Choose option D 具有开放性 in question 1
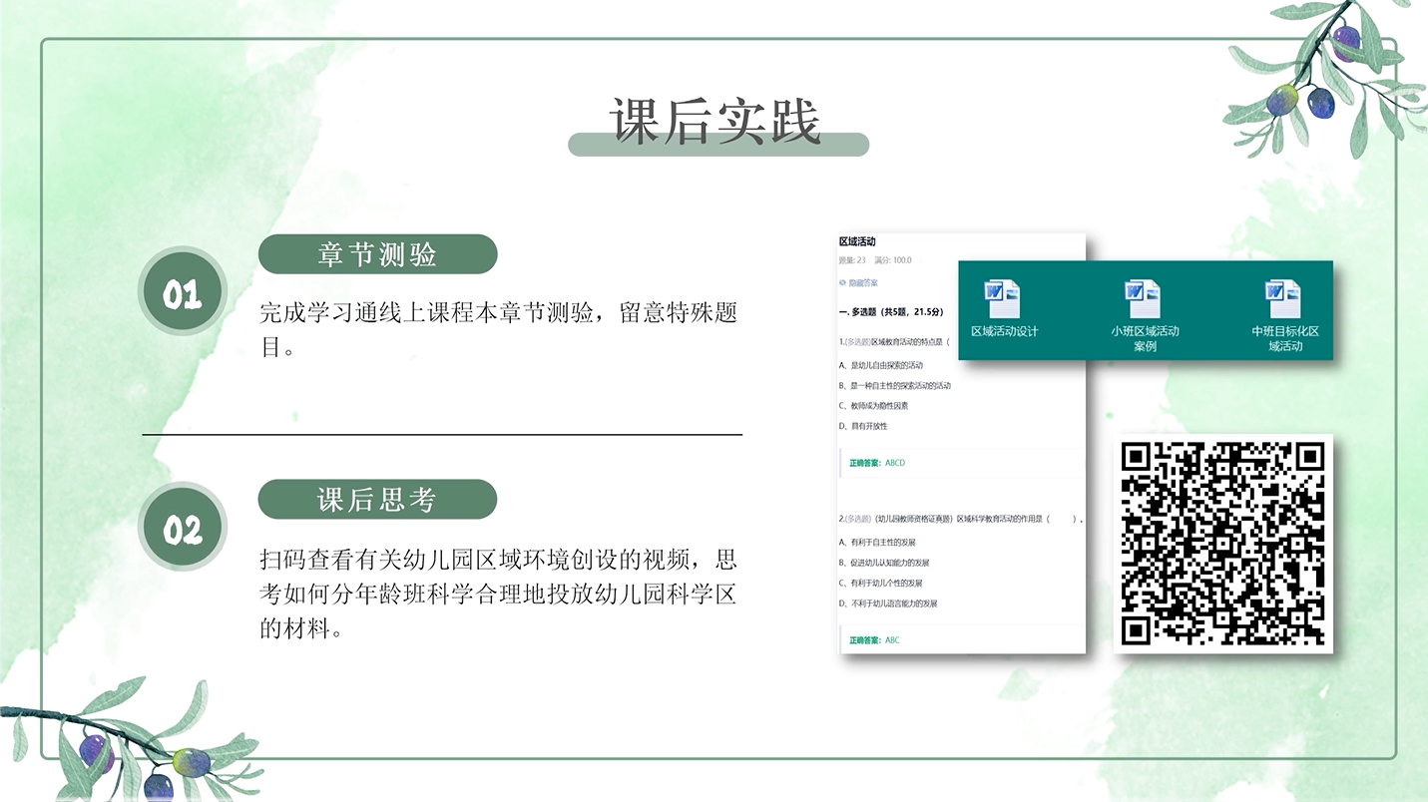This screenshot has height=802, width=1428. (x=864, y=426)
